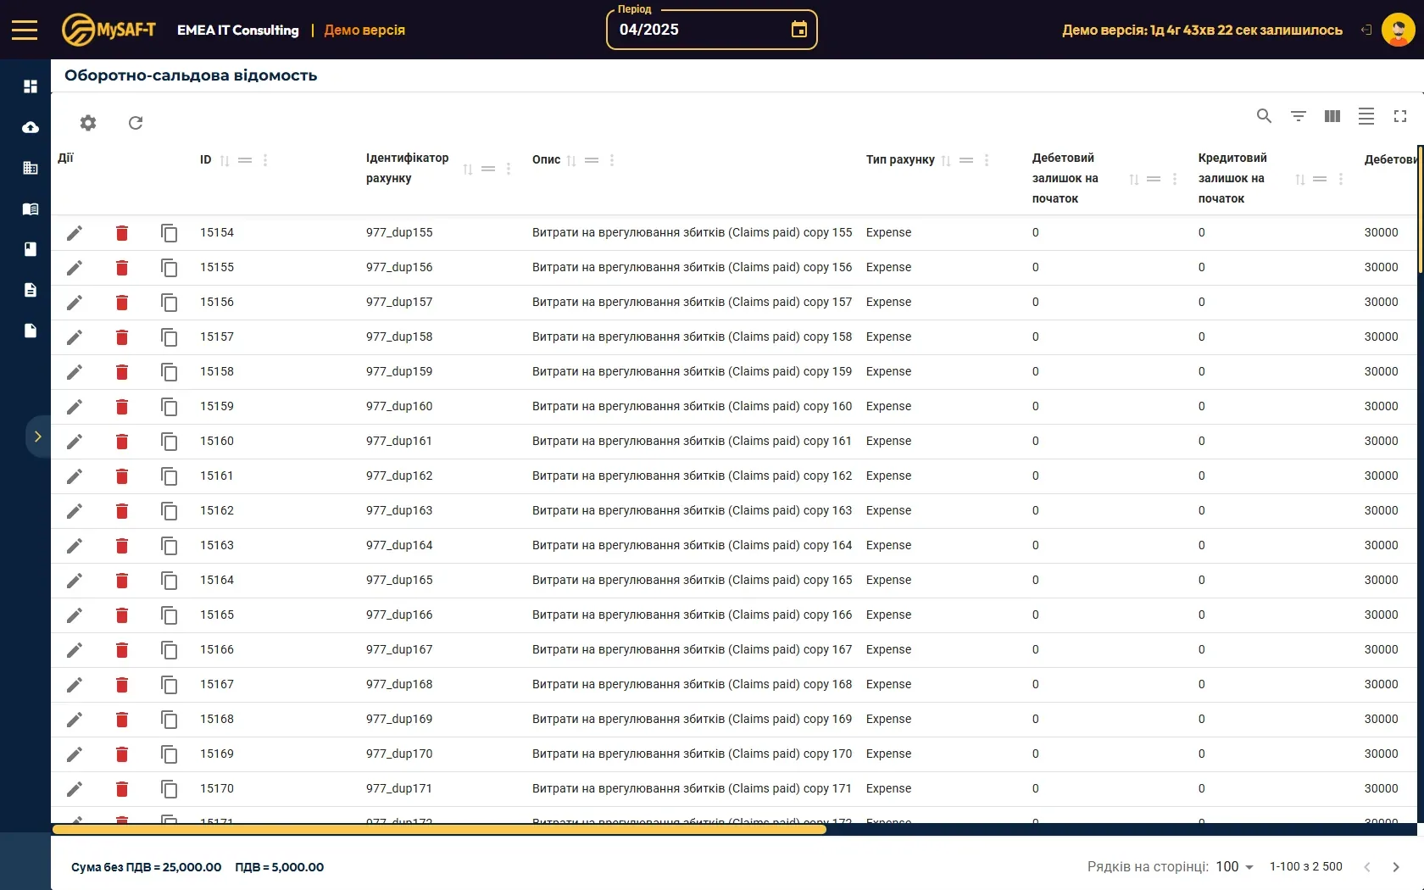Open the hamburger main menu
The image size is (1424, 890).
click(25, 31)
